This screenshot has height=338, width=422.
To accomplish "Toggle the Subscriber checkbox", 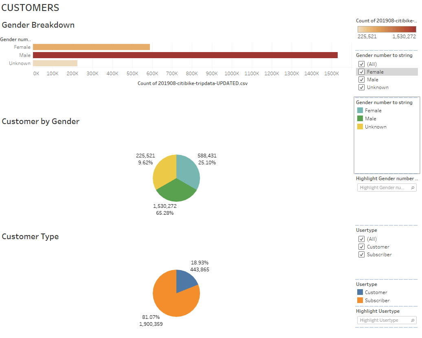I will (361, 254).
